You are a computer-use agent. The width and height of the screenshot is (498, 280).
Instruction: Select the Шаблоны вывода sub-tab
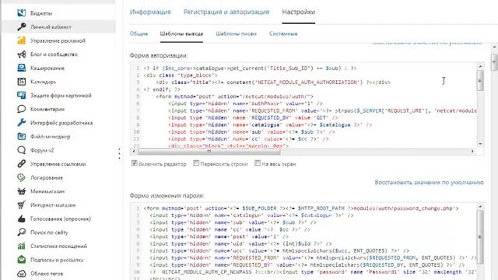[181, 33]
